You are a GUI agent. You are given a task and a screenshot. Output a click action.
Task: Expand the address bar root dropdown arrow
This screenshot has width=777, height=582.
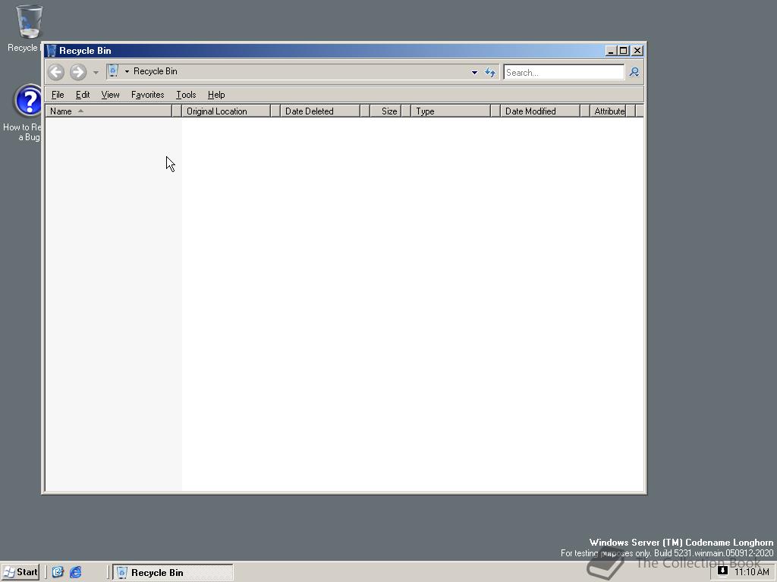[127, 72]
